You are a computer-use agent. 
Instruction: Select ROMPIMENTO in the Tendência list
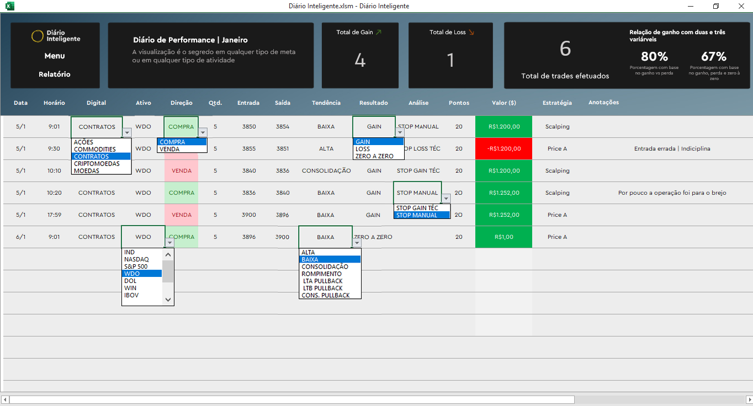(330, 274)
